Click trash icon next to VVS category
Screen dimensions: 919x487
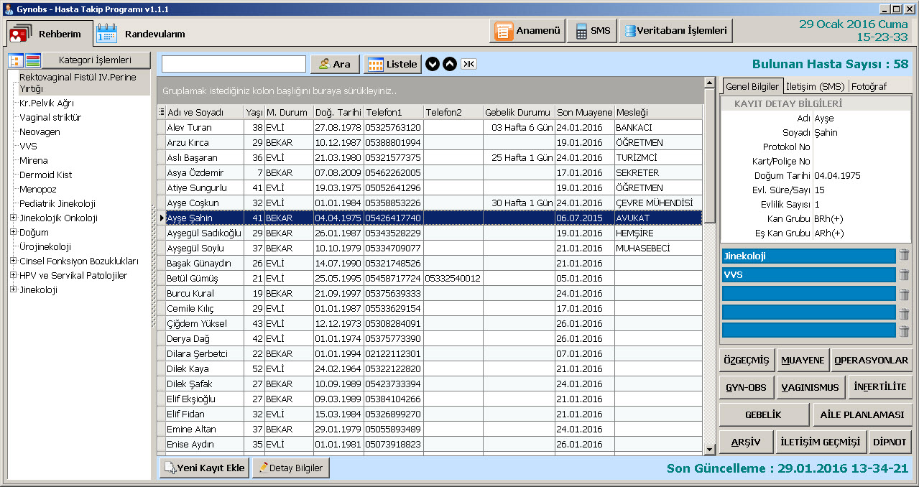click(904, 274)
